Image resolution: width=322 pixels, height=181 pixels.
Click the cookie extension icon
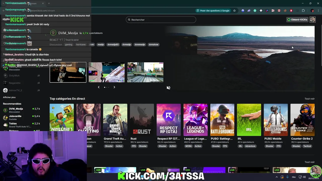pyautogui.click(x=285, y=11)
